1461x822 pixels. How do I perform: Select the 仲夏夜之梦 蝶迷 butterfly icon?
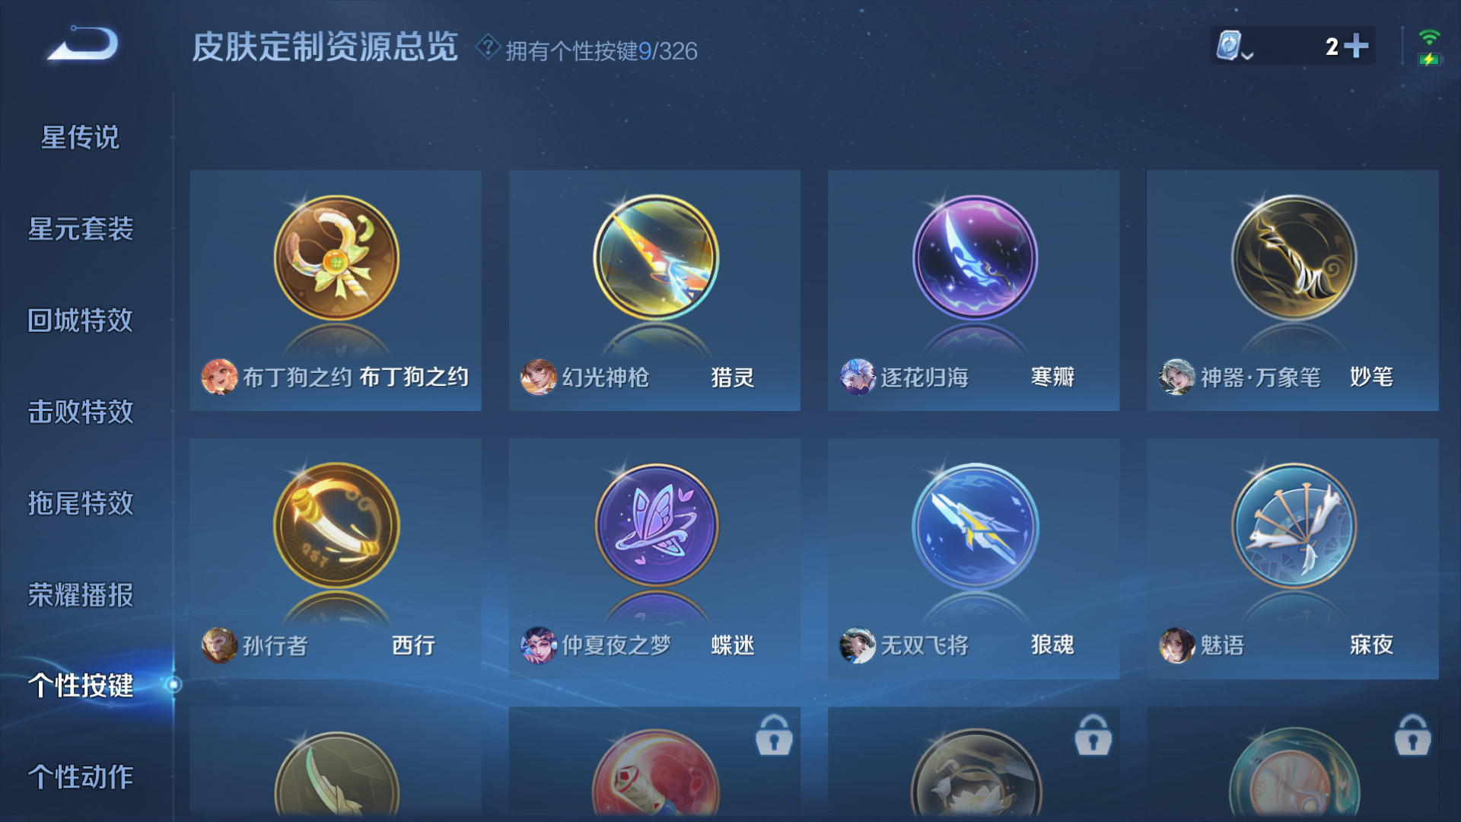[655, 526]
